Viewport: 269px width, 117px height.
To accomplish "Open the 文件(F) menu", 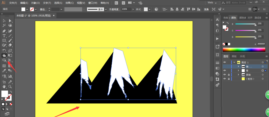I will (x=13, y=3).
